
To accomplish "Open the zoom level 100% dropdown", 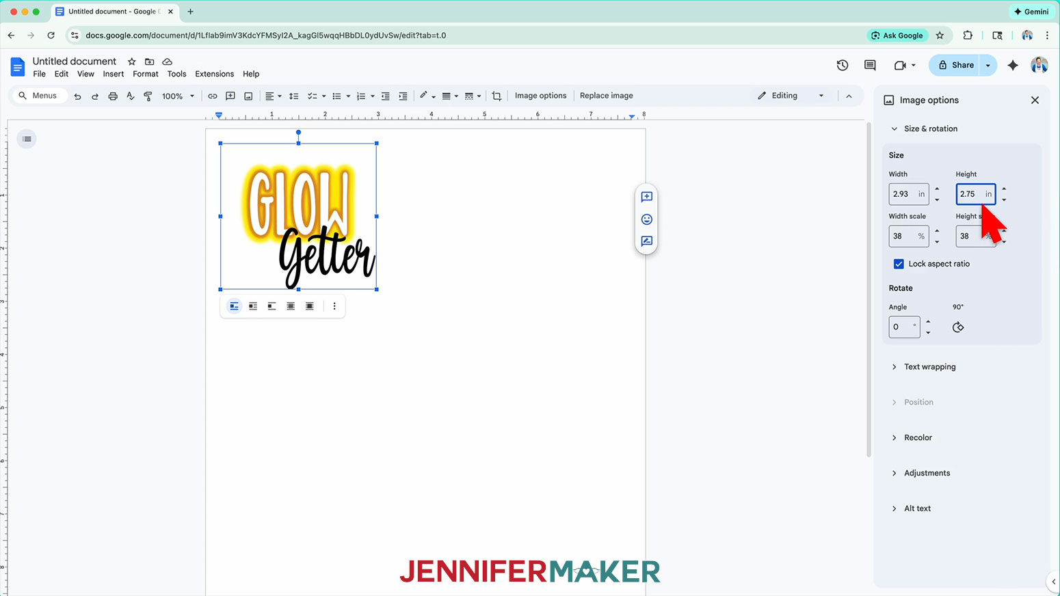I will [x=178, y=96].
